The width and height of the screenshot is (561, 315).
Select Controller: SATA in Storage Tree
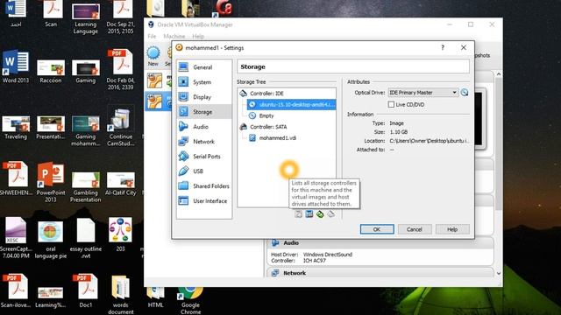(x=268, y=127)
